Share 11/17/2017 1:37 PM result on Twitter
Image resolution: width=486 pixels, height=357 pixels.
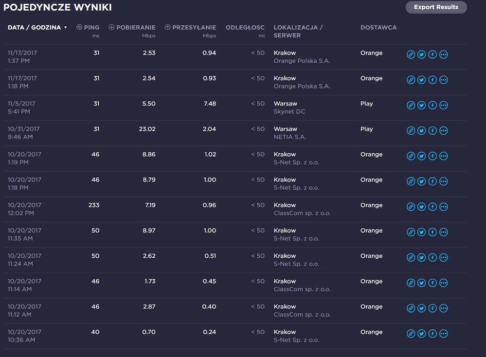pos(421,54)
